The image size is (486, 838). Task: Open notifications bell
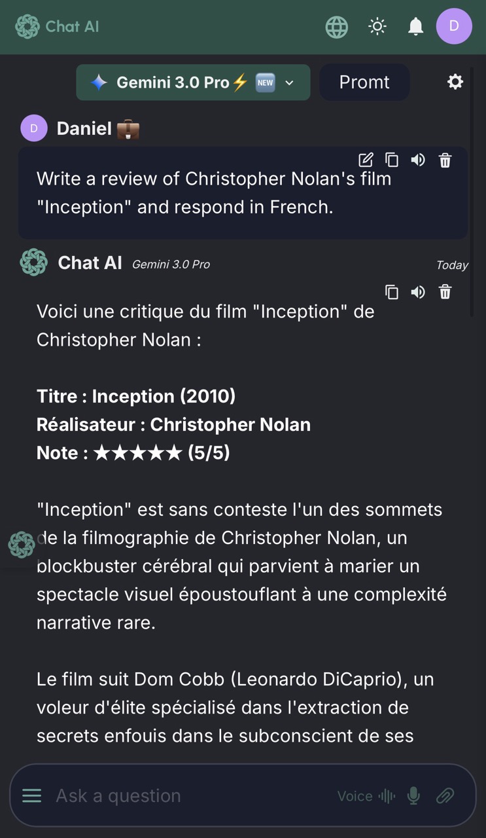[415, 27]
